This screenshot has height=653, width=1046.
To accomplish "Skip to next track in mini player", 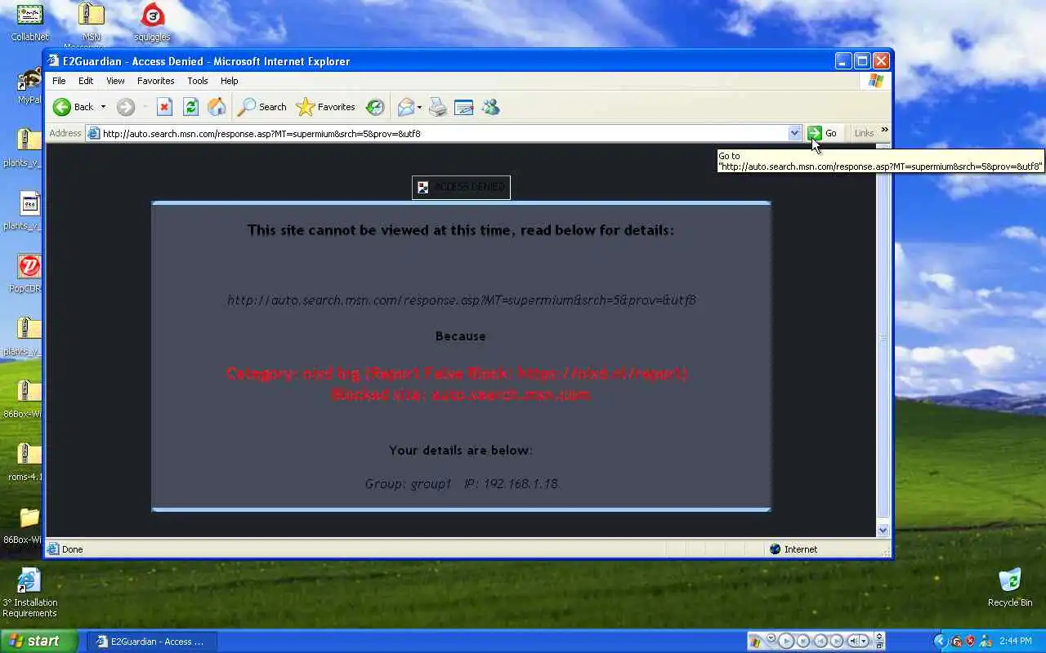I will click(837, 641).
